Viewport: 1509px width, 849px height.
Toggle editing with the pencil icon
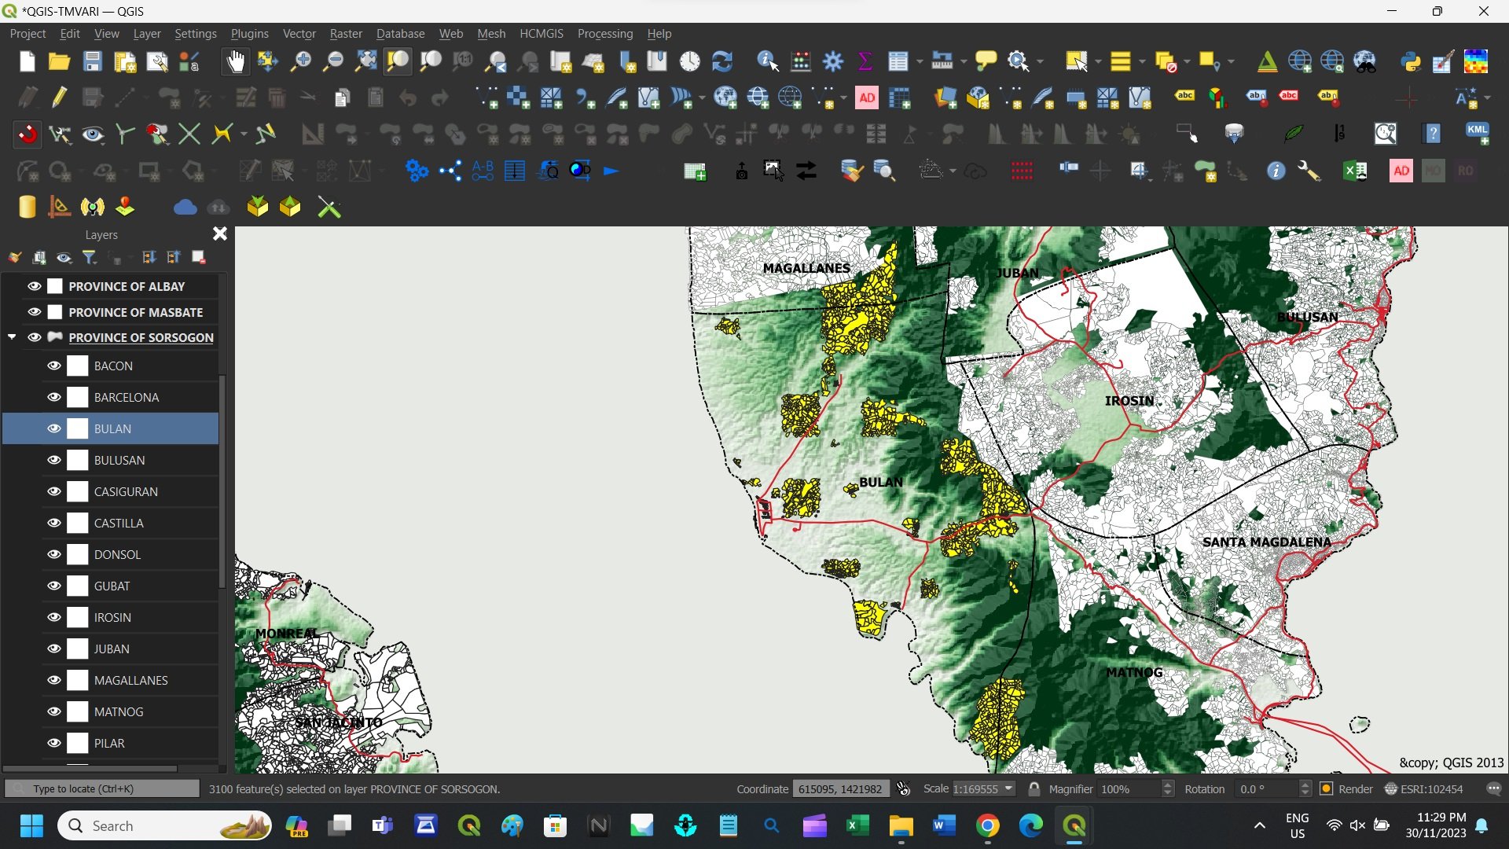coord(60,97)
